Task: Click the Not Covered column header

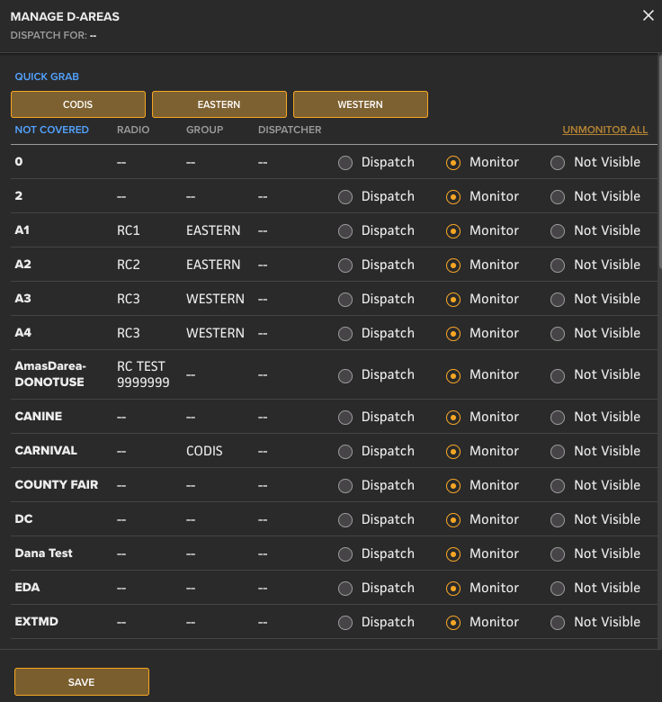Action: (x=52, y=130)
